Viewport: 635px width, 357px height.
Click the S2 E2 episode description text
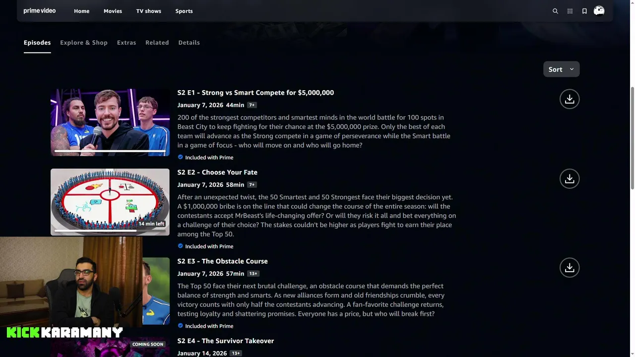[317, 216]
